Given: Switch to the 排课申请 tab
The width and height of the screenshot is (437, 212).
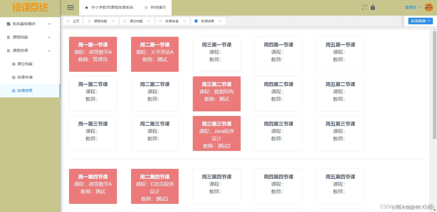Looking at the screenshot, I should tap(173, 21).
